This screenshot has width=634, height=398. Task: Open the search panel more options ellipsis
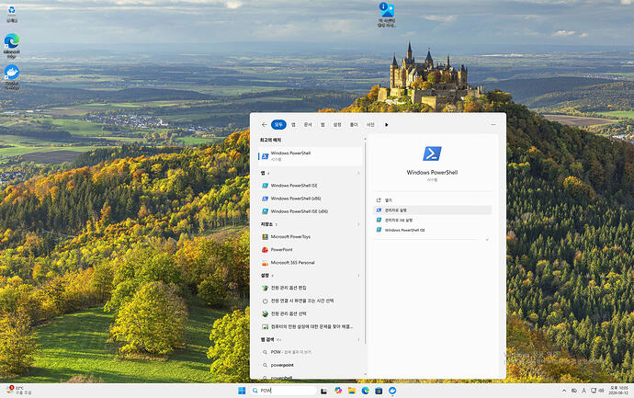click(493, 125)
